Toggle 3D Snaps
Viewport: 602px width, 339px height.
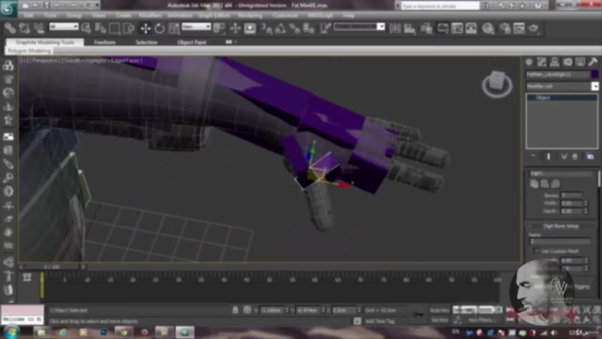coord(266,28)
